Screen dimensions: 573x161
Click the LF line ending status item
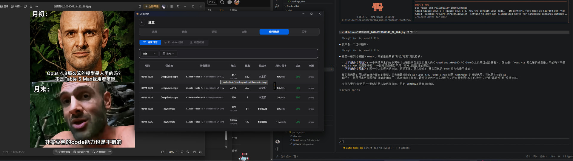pyautogui.click(x=559, y=156)
